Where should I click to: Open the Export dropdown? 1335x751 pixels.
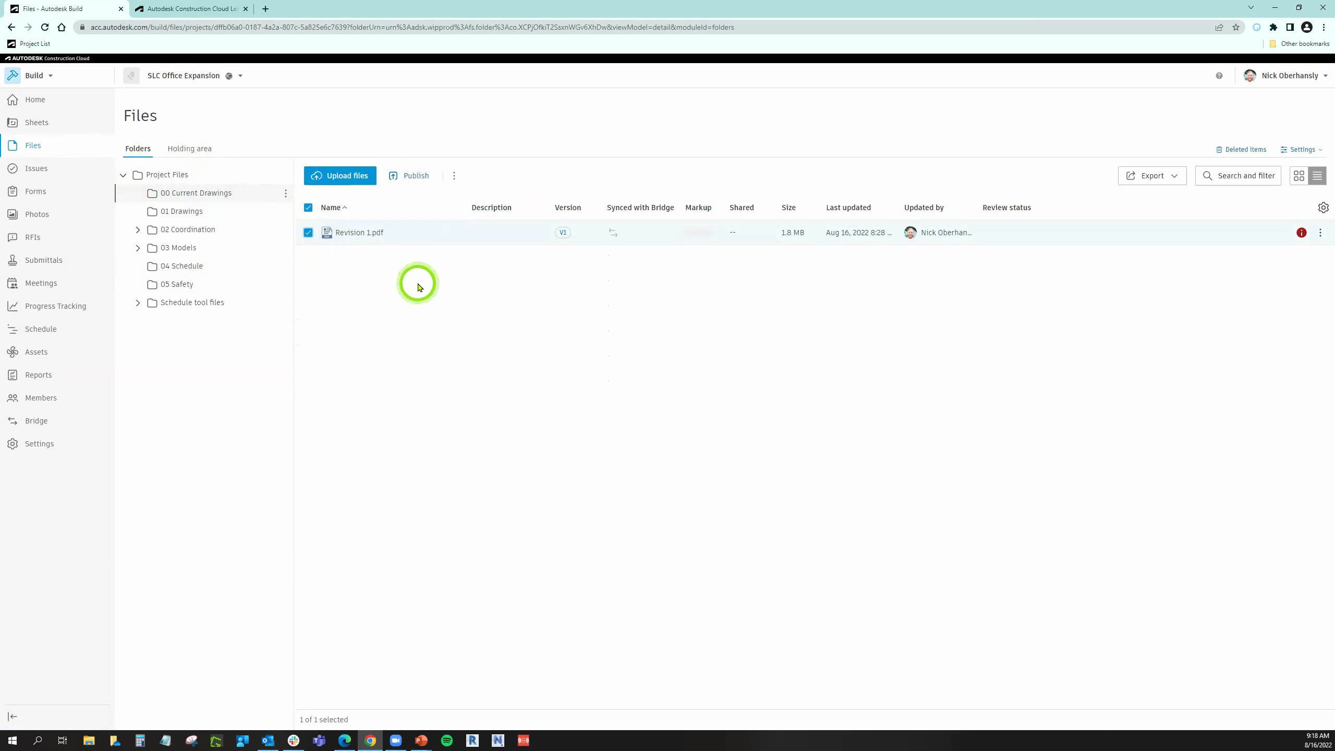[x=1152, y=176]
